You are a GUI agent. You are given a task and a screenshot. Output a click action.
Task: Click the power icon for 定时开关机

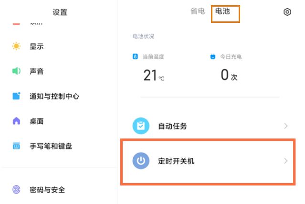(141, 161)
